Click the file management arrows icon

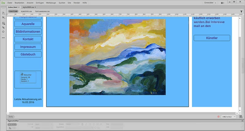pos(3,17)
